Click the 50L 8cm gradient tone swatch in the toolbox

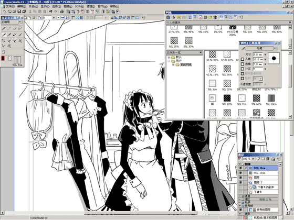point(17,60)
